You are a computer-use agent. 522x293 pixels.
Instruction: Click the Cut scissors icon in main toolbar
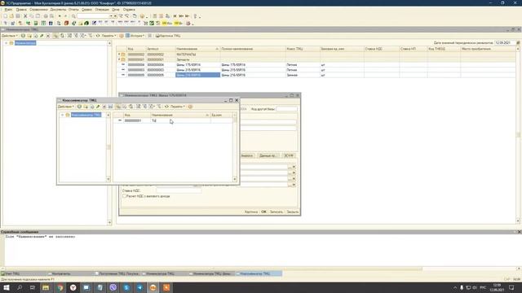[25, 16]
